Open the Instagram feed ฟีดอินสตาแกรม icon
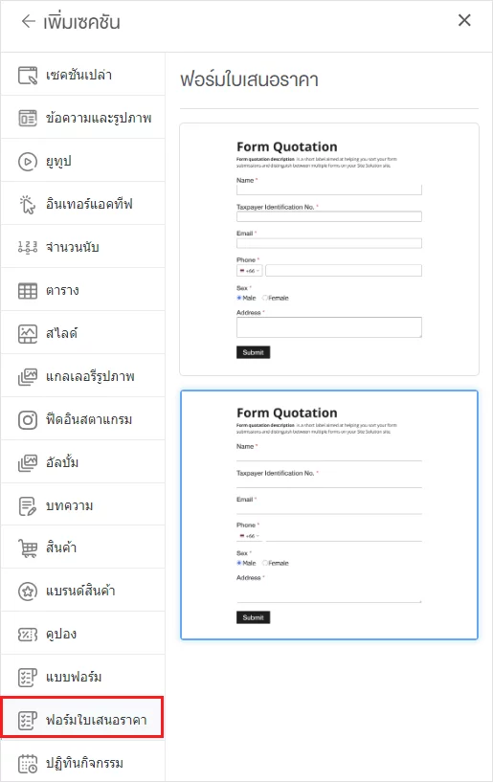Image resolution: width=493 pixels, height=782 pixels. click(x=28, y=420)
